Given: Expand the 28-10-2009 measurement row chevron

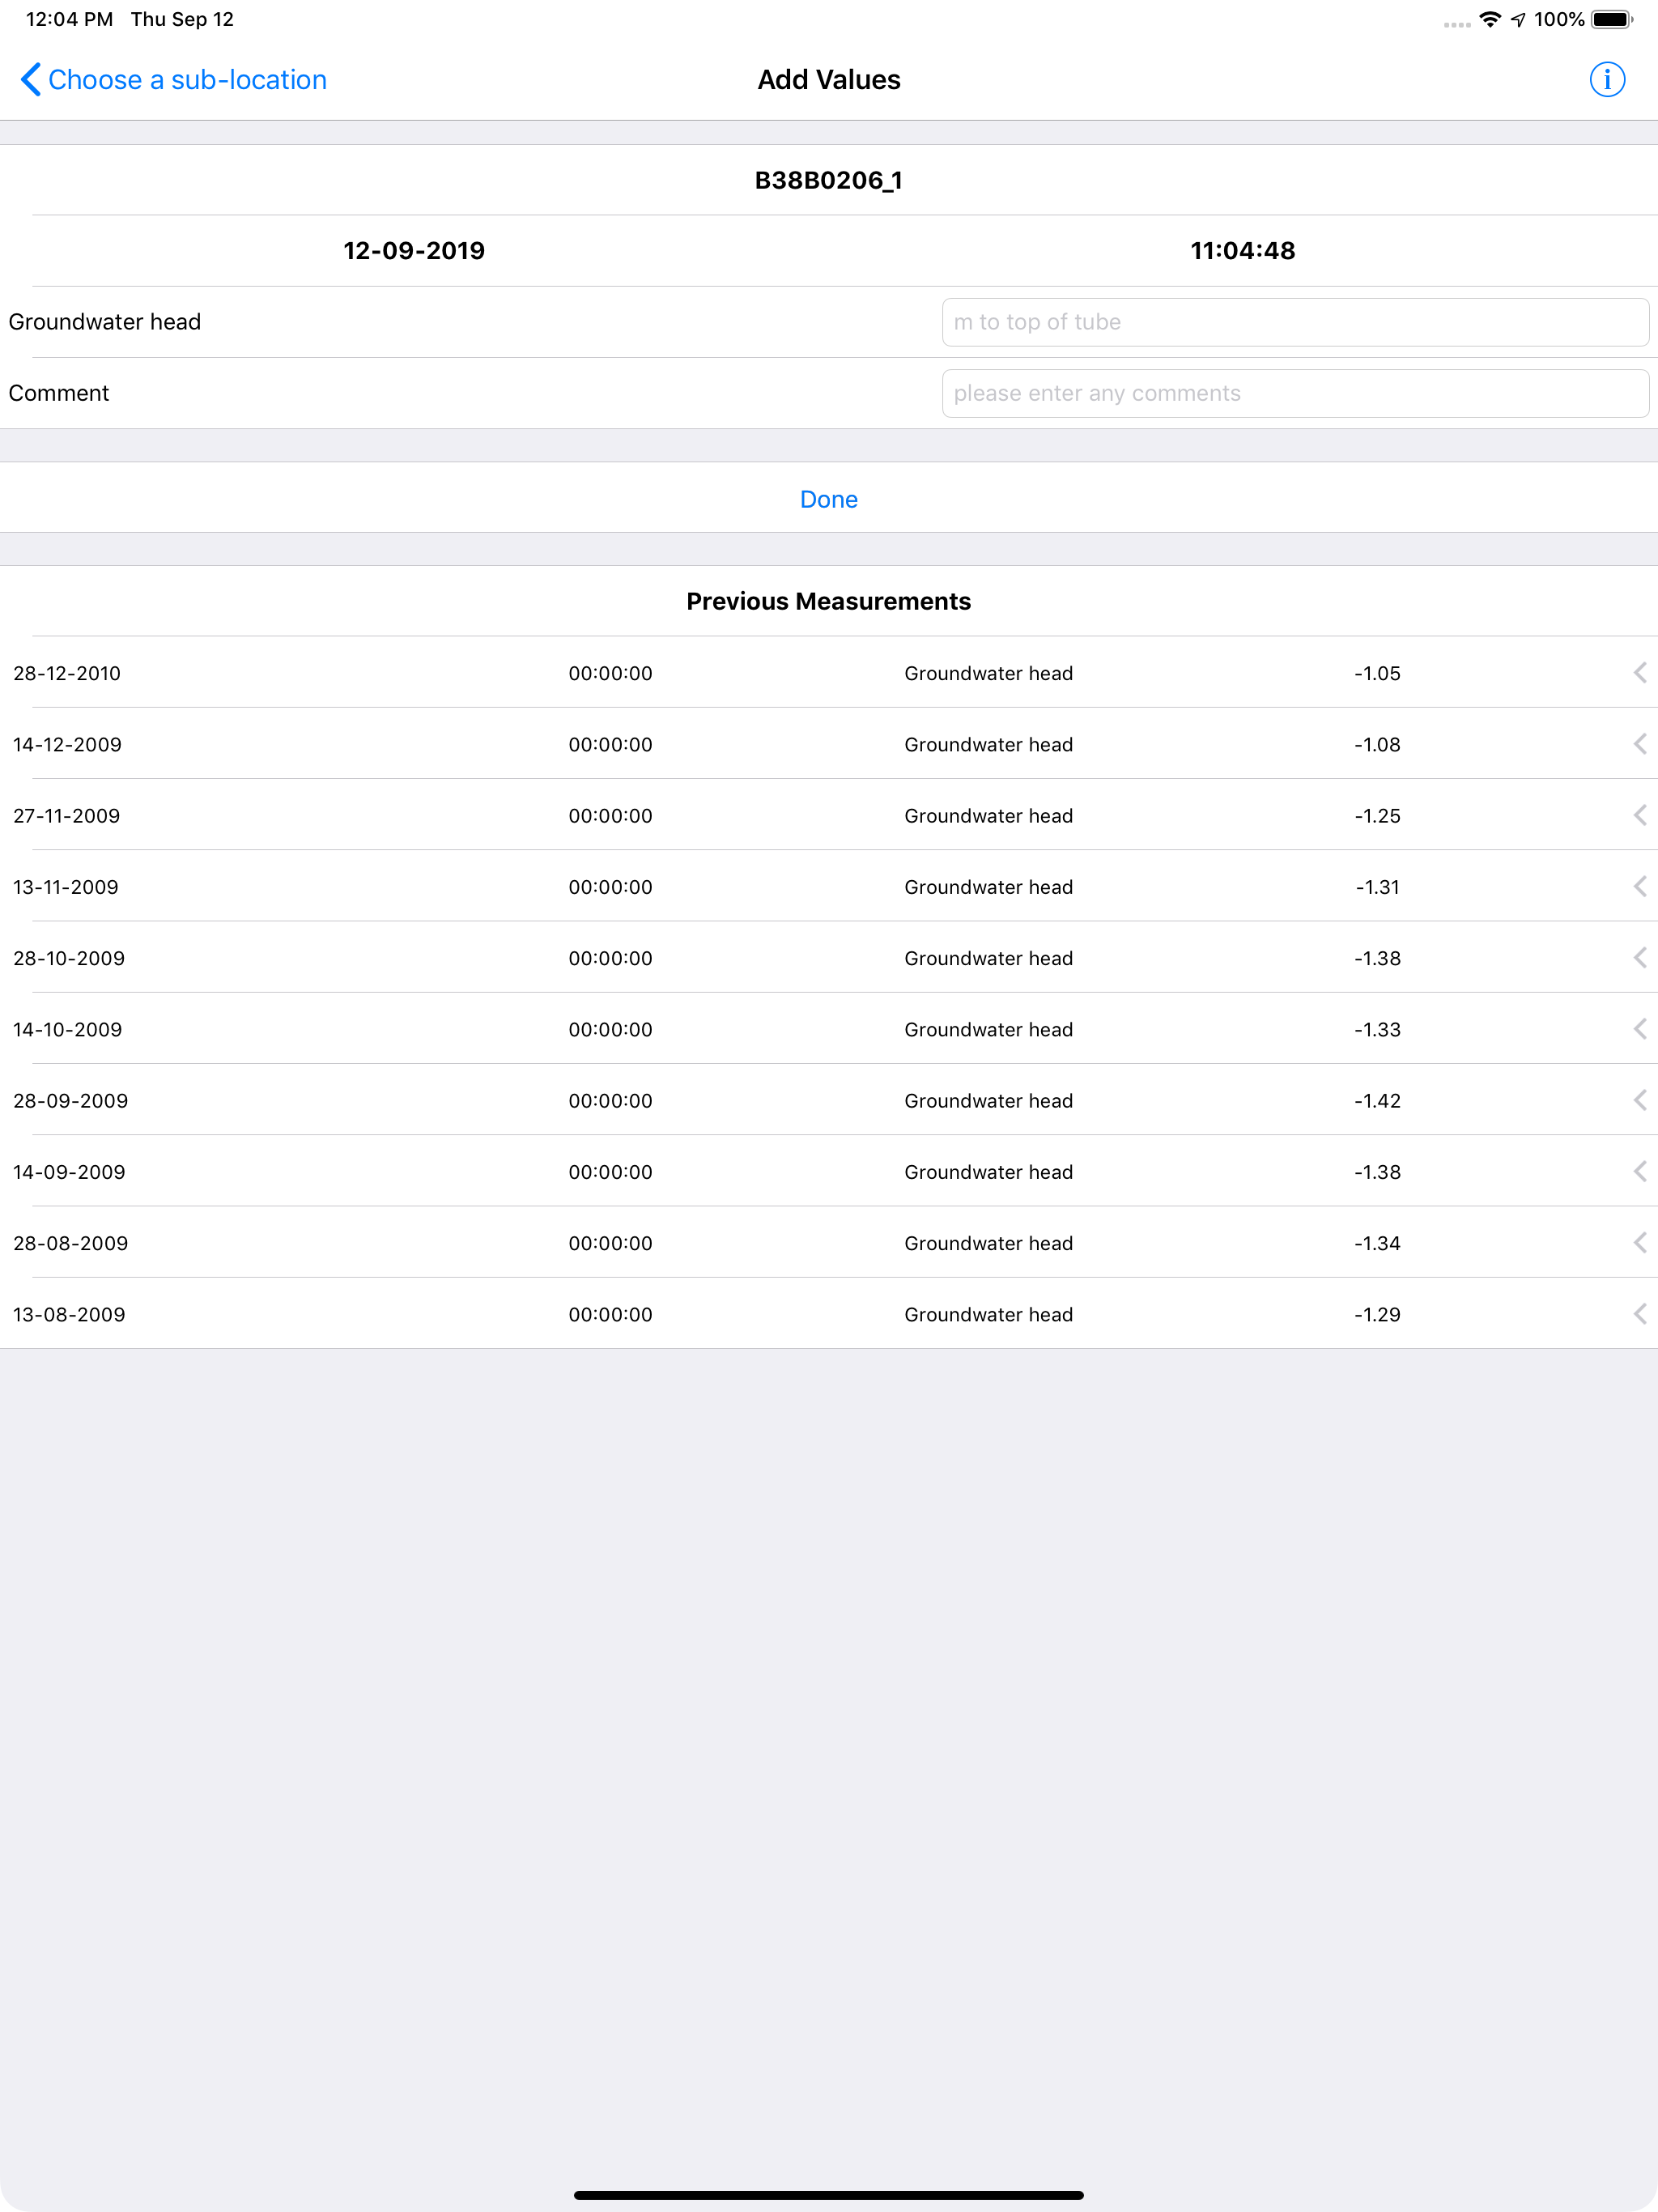Looking at the screenshot, I should tap(1640, 957).
